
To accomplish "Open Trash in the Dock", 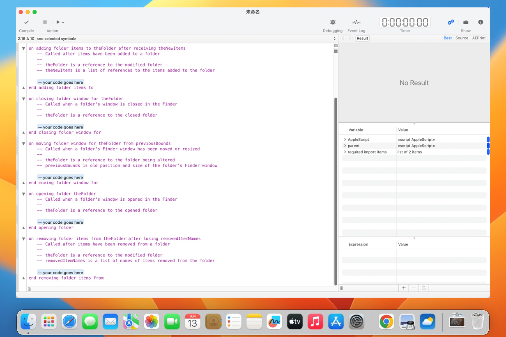I will tap(478, 321).
